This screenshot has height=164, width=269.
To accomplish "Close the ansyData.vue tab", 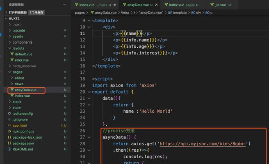I will coord(156,5).
